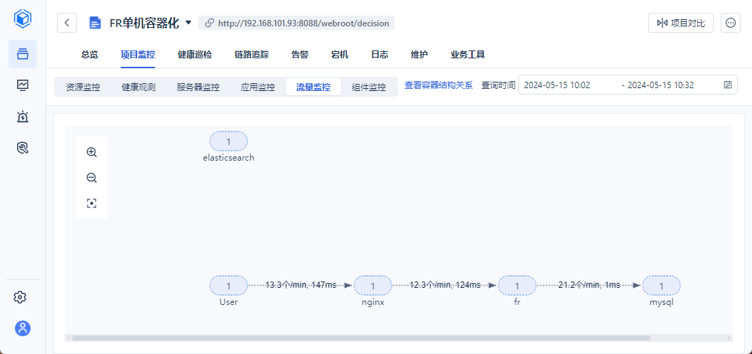The width and height of the screenshot is (752, 354).
Task: Open the monitoring dashboard sidebar icon
Action: pos(23,85)
